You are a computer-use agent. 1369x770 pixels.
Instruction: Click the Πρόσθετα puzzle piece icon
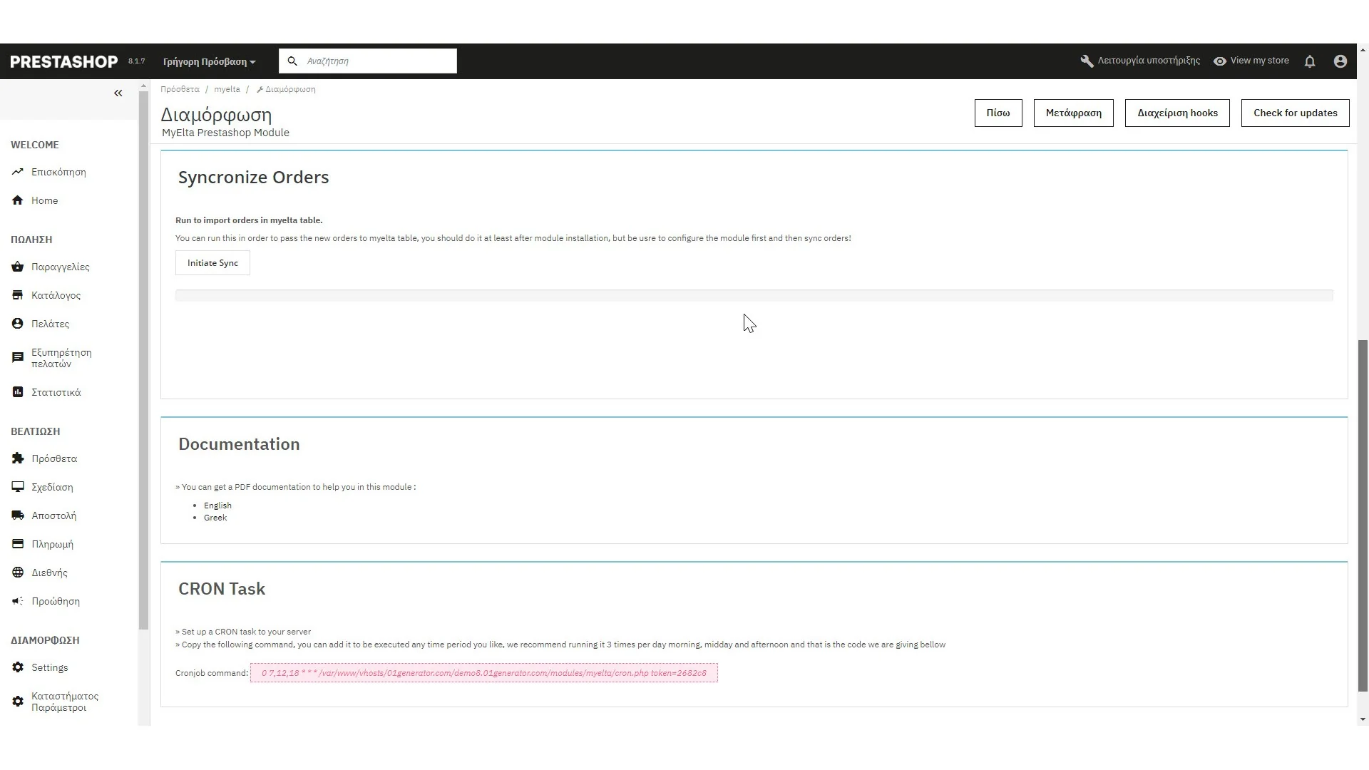(18, 459)
